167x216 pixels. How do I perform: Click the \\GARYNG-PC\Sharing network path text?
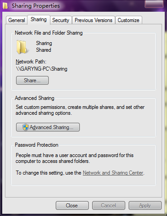[x=41, y=69]
